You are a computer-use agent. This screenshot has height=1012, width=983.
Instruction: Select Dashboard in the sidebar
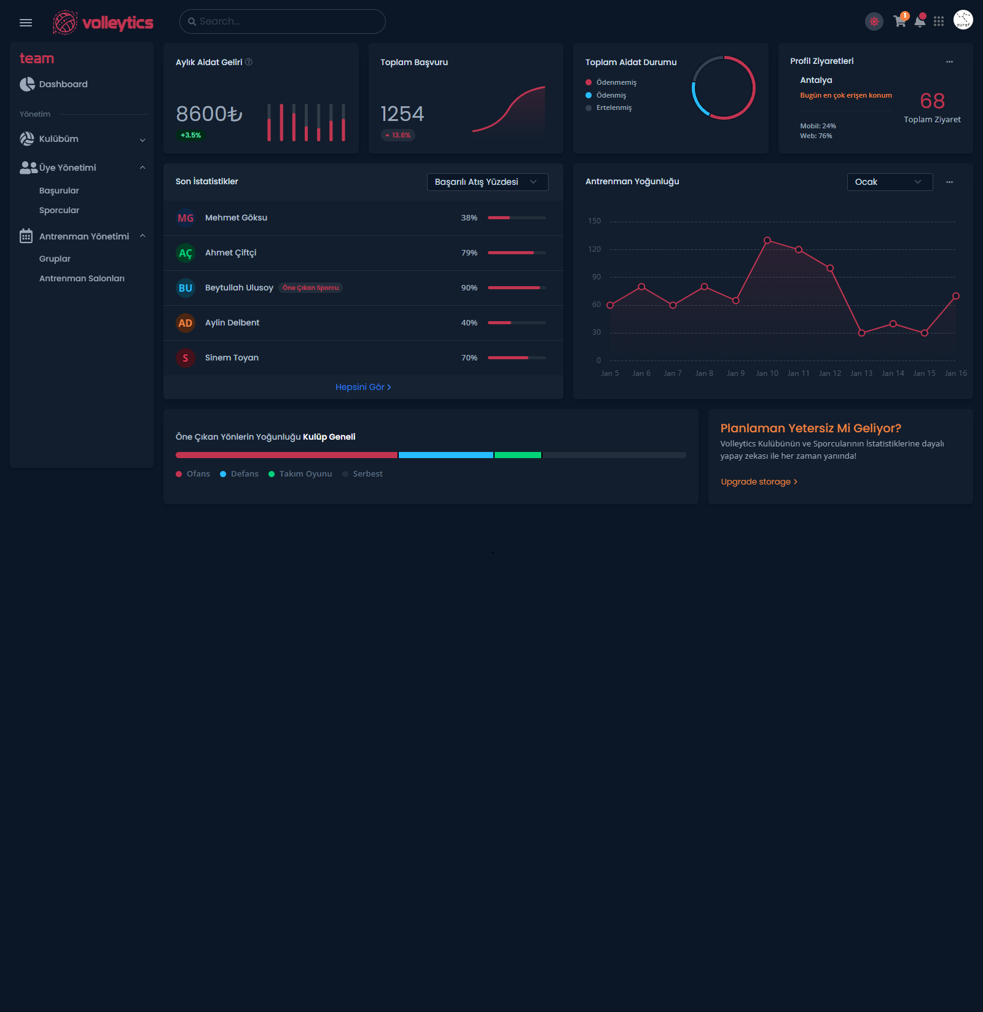coord(63,84)
